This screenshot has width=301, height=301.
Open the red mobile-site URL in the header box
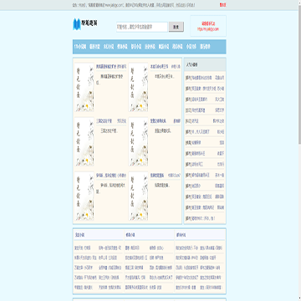(208, 28)
